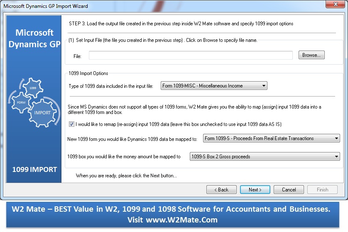Image resolution: width=348 pixels, height=232 pixels.
Task: Click the 'File:' label
Action: point(77,56)
